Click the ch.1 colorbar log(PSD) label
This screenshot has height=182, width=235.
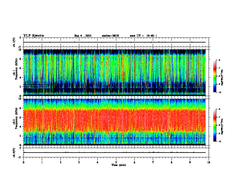point(222,78)
